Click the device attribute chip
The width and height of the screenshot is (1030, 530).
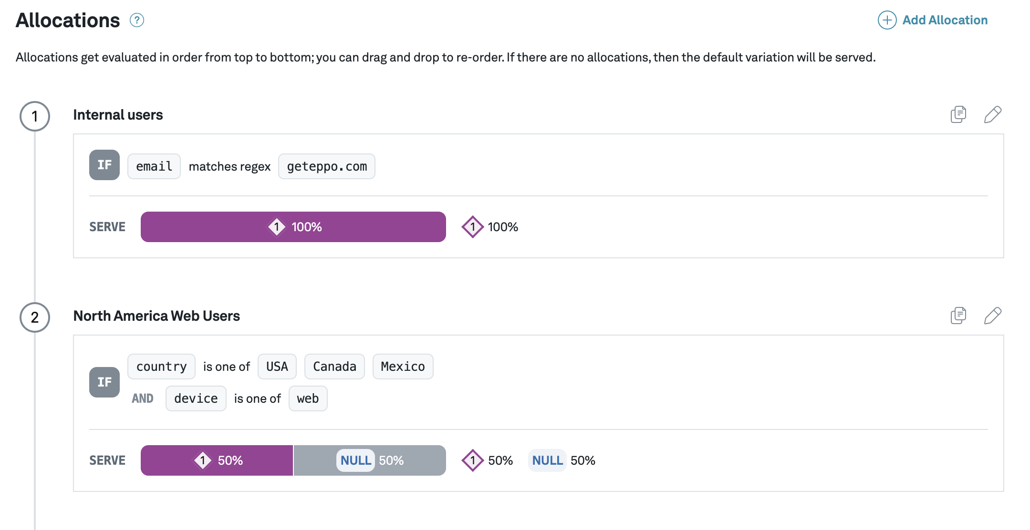(196, 398)
